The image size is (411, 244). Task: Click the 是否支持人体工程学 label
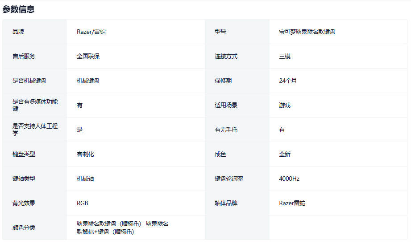35,130
